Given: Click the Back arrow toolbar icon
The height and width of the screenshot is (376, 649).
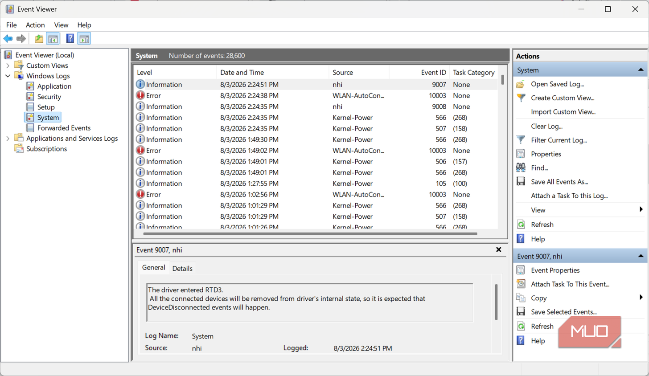Looking at the screenshot, I should pyautogui.click(x=8, y=39).
